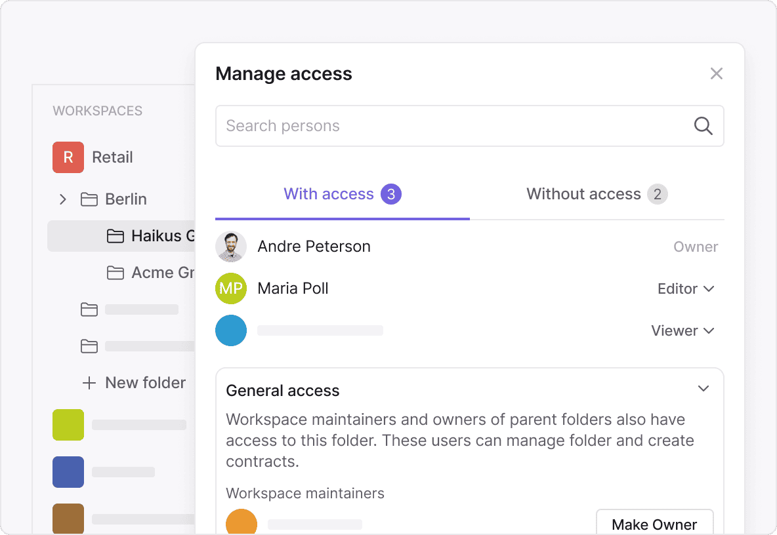Select the blue workspace color square
The image size is (777, 535).
pos(68,472)
